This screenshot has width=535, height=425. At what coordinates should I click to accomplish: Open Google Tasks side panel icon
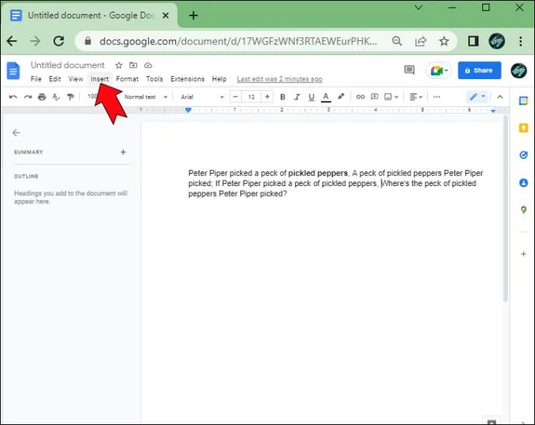pos(523,155)
